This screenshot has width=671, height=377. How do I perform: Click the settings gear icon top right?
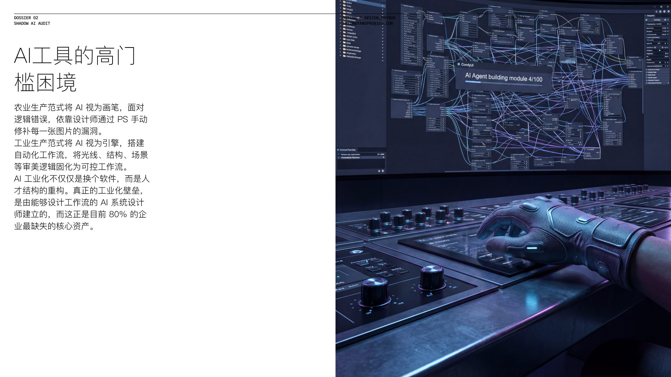[669, 12]
